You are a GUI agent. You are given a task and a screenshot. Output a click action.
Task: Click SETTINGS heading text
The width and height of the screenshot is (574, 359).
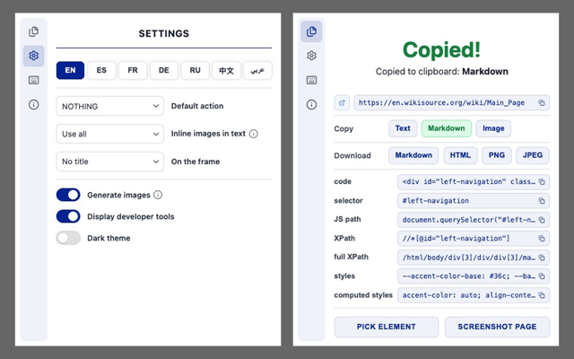[x=164, y=34]
